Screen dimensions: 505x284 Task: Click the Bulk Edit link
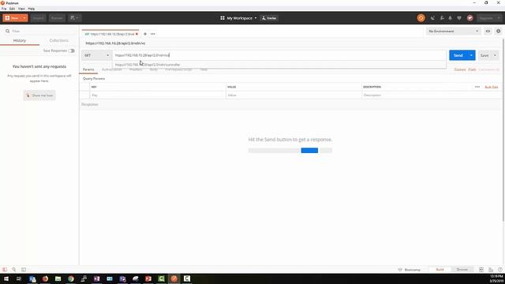[x=491, y=87]
